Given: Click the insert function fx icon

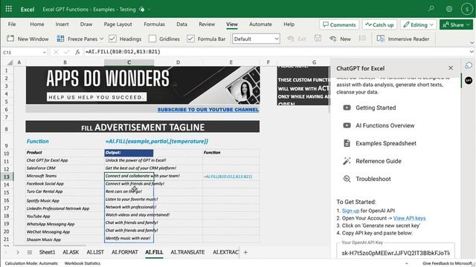Looking at the screenshot, I should click(x=77, y=52).
